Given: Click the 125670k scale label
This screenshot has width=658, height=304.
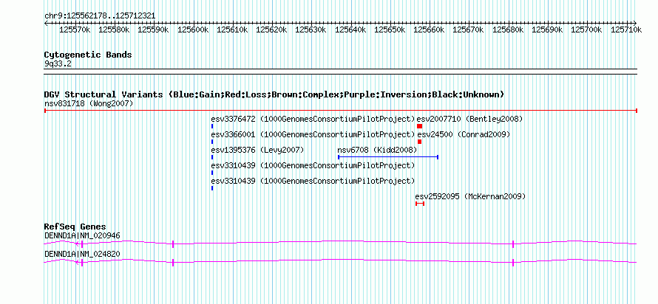Looking at the screenshot, I should click(x=468, y=30).
